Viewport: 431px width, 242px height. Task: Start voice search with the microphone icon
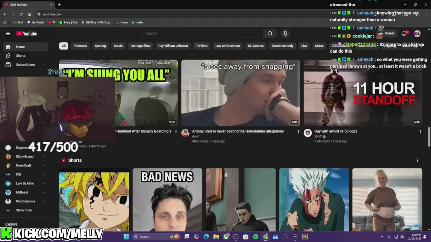coord(285,33)
